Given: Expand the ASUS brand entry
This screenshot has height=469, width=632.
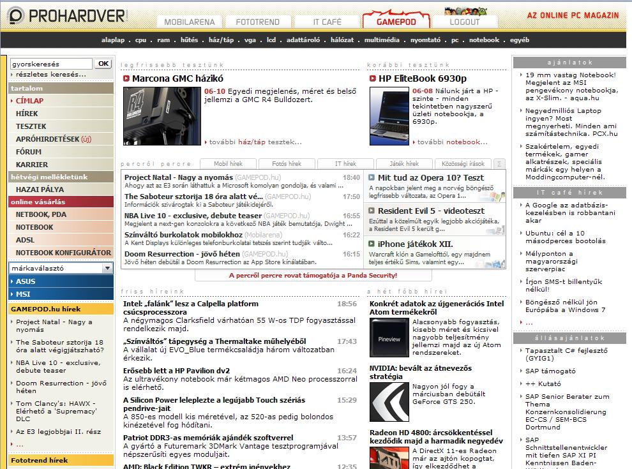Looking at the screenshot, I should (x=61, y=281).
